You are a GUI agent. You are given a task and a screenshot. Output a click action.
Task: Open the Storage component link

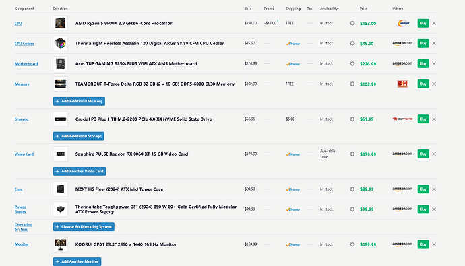coord(22,119)
